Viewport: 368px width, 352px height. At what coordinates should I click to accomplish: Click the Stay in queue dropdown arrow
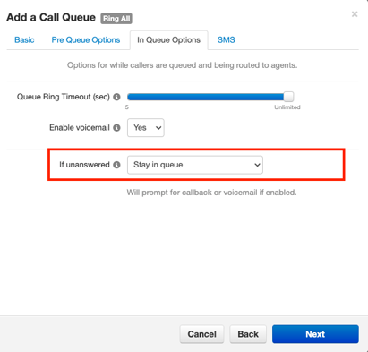point(257,165)
